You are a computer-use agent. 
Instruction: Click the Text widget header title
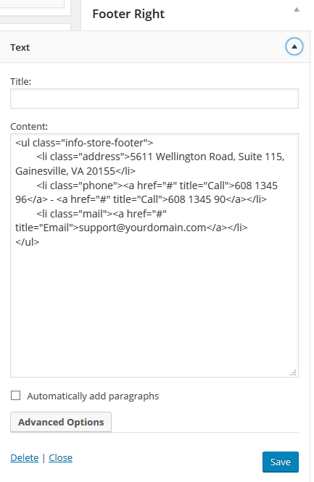click(x=20, y=47)
